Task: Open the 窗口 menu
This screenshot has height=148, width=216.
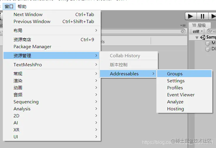Action: (9, 6)
